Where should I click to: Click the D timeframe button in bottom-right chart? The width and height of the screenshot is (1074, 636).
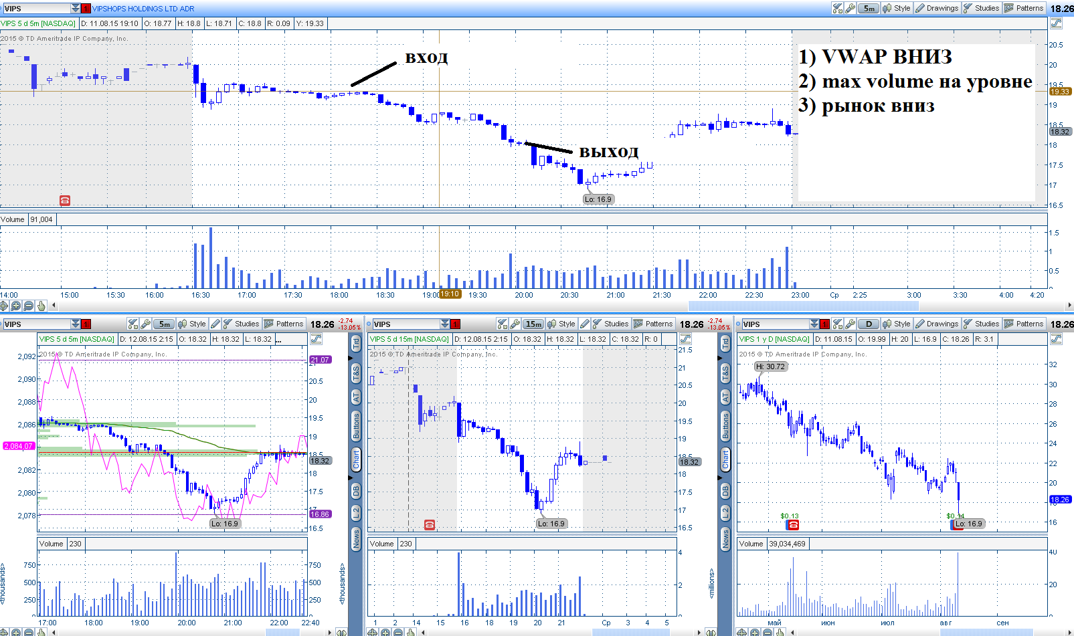[869, 324]
